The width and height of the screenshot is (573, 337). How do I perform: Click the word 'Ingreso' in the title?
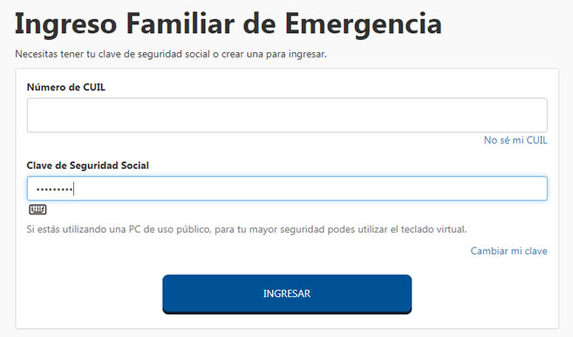[x=65, y=24]
